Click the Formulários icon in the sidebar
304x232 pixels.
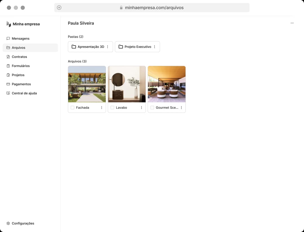[x=8, y=66]
